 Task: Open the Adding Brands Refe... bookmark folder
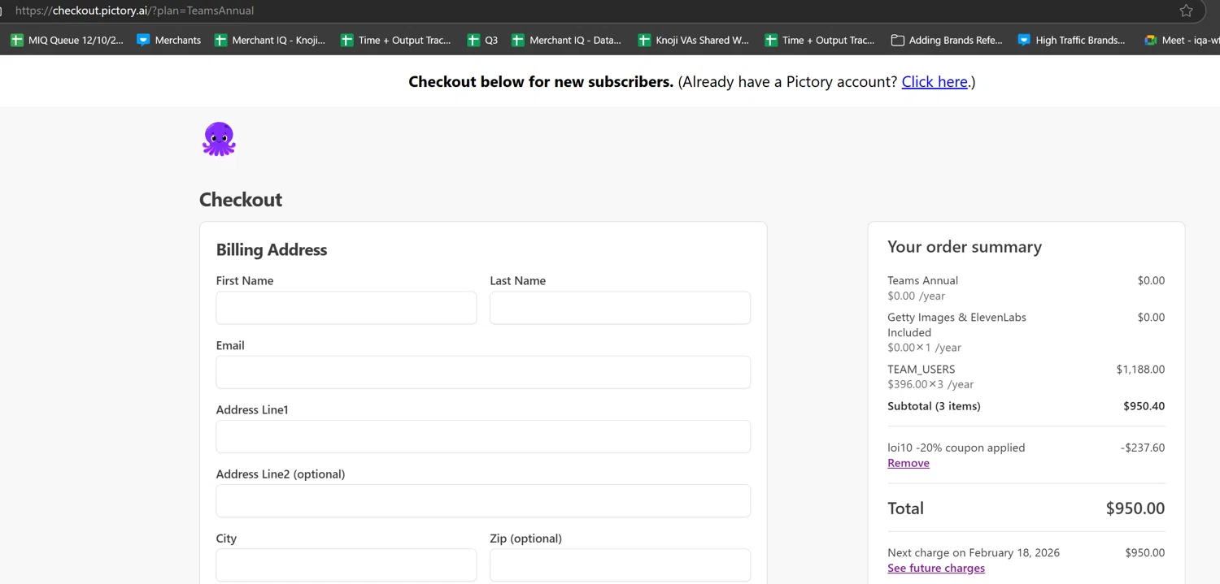pos(947,40)
